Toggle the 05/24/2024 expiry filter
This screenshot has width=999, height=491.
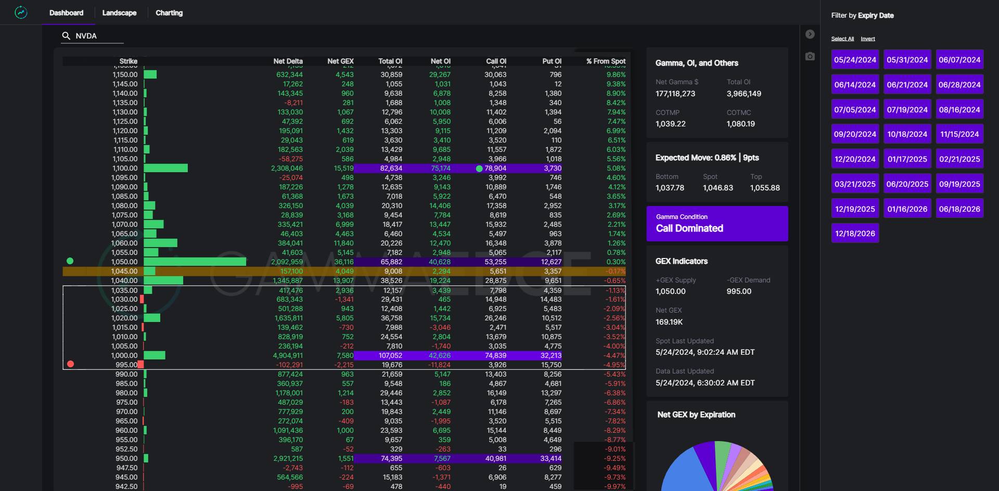pyautogui.click(x=855, y=60)
